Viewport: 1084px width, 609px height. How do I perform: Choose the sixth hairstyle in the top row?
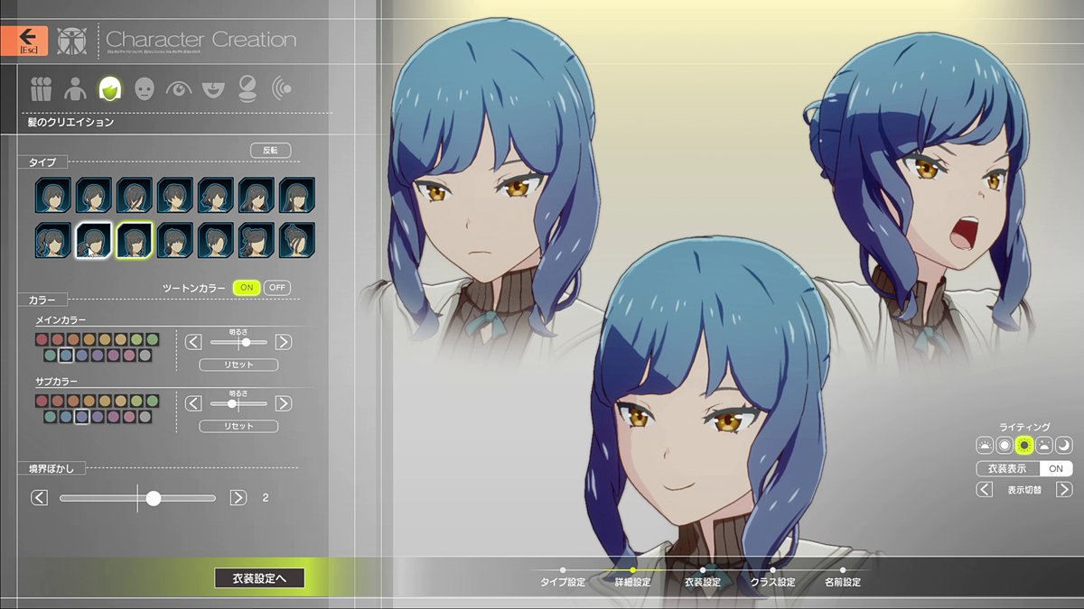click(x=257, y=194)
